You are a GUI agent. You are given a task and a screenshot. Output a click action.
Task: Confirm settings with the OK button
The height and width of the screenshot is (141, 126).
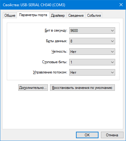[87, 135]
